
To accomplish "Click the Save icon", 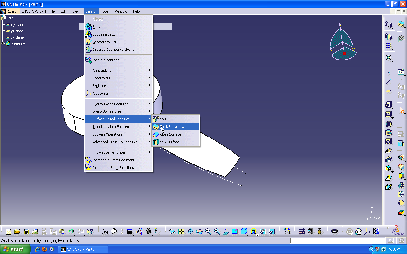I will (26, 231).
